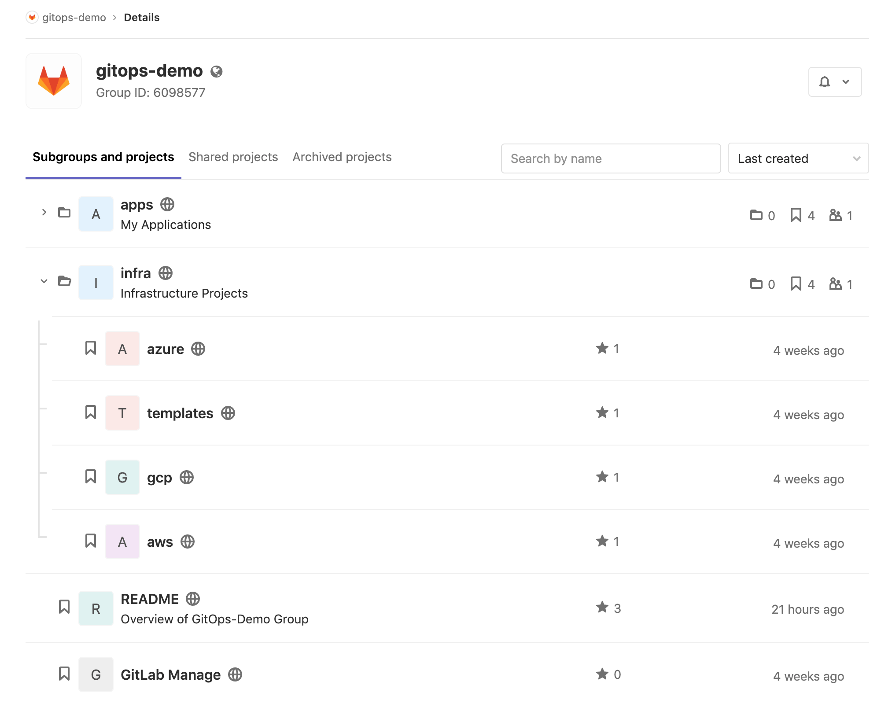Click the star count icon on the gcp project
The height and width of the screenshot is (722, 892).
602,477
